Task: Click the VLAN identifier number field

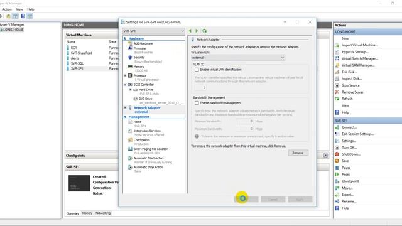Action: [x=200, y=88]
